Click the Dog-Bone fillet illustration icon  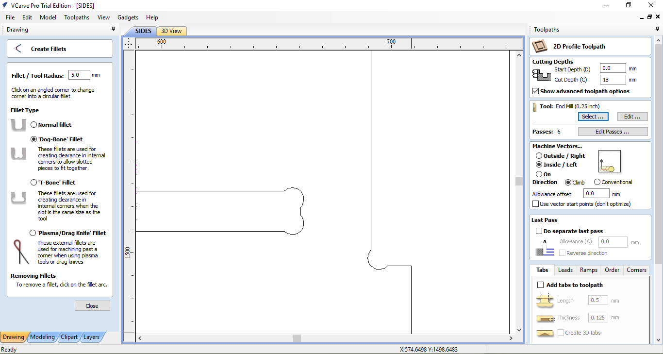[x=18, y=154]
